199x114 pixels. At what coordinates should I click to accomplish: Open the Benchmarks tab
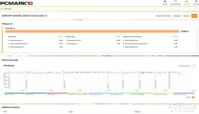coord(175,3)
